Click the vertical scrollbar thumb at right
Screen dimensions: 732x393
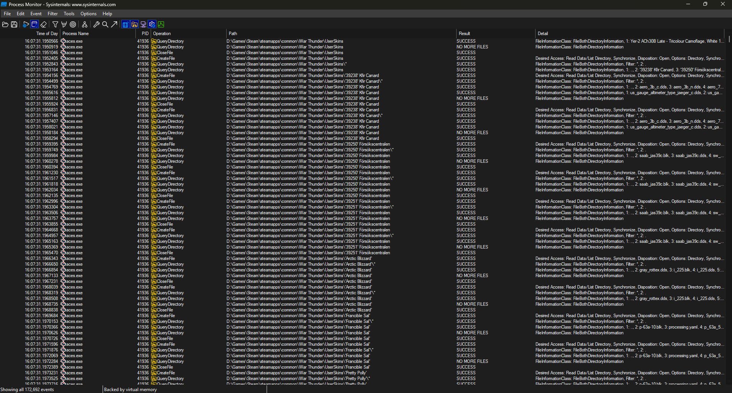[x=729, y=39]
